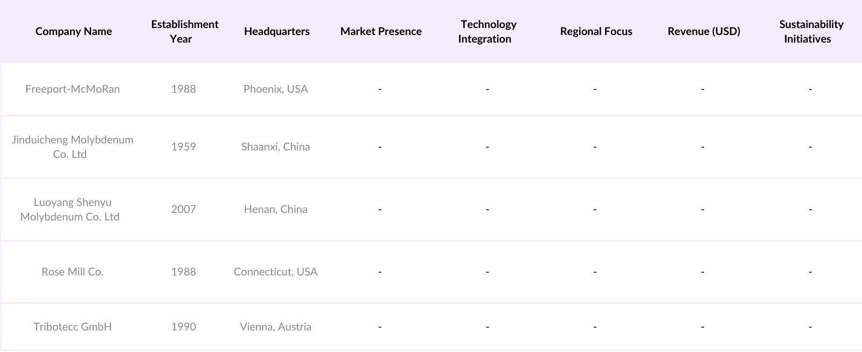Click the Phoenix, USA headquarters cell
Image resolution: width=862 pixels, height=352 pixels.
pyautogui.click(x=275, y=89)
